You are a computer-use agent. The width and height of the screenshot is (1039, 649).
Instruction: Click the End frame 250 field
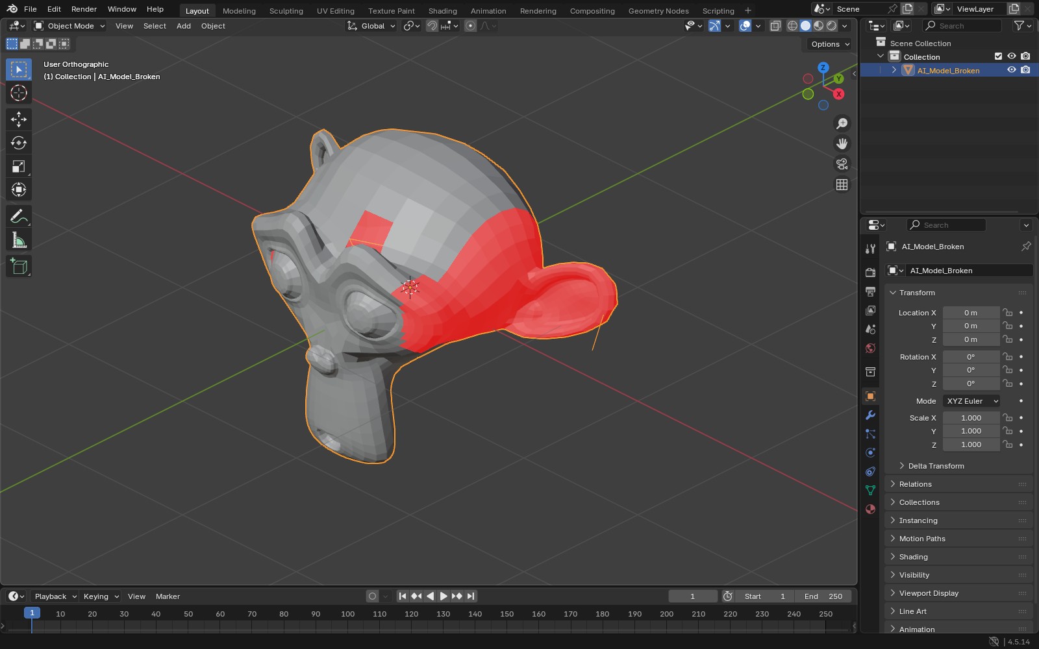(x=823, y=596)
